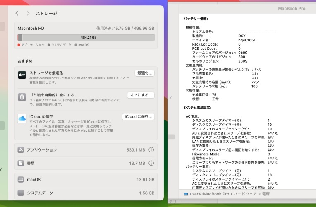Click the 最適化... button
This screenshot has height=207, width=316.
pos(144,73)
